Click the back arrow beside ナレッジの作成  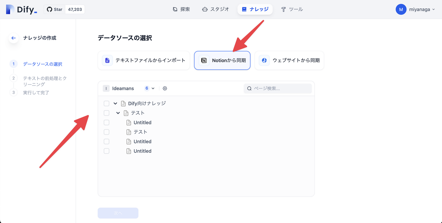14,38
